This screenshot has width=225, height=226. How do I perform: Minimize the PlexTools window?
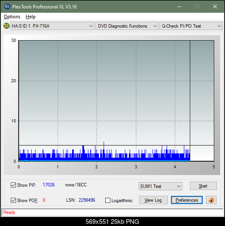tap(179, 7)
